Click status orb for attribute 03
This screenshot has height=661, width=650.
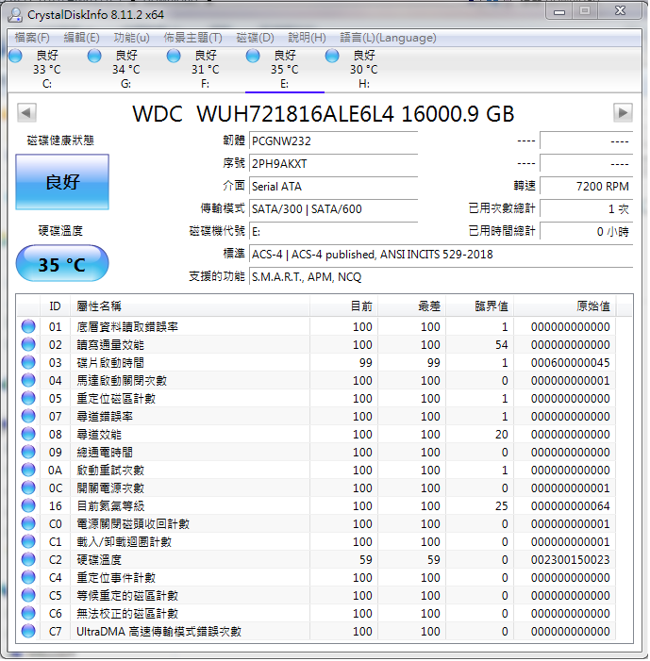28,362
